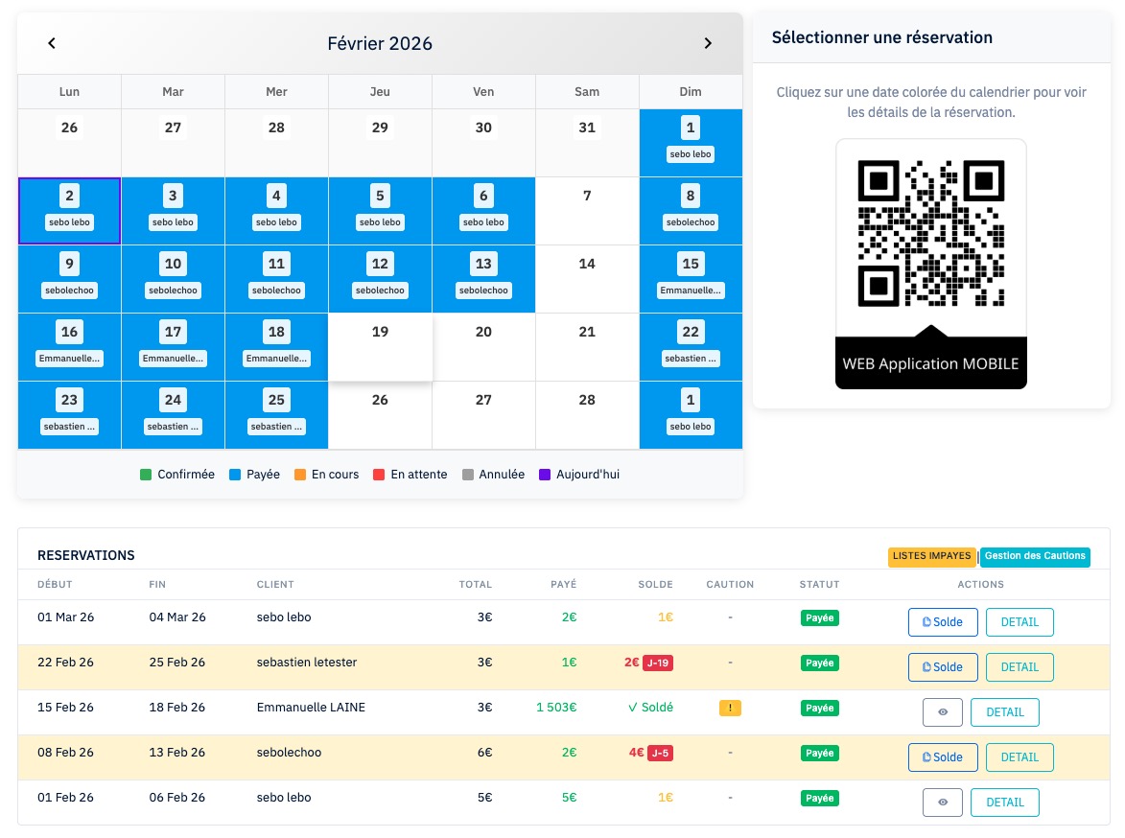1125x838 pixels.
Task: Toggle the eye icon on the 01 Feb sebo lebo row
Action: [x=943, y=803]
